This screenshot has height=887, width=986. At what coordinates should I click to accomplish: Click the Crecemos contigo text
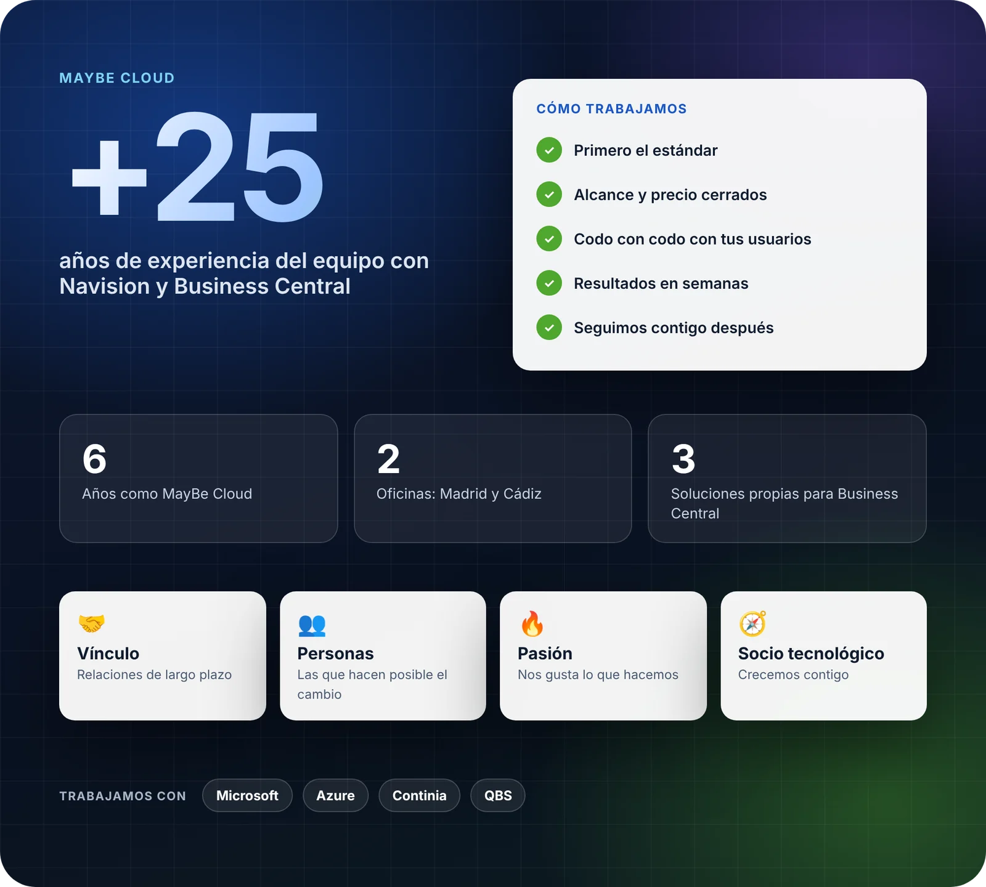[x=794, y=675]
